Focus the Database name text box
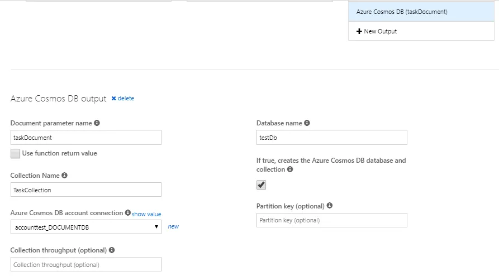499x277 pixels. [331, 138]
